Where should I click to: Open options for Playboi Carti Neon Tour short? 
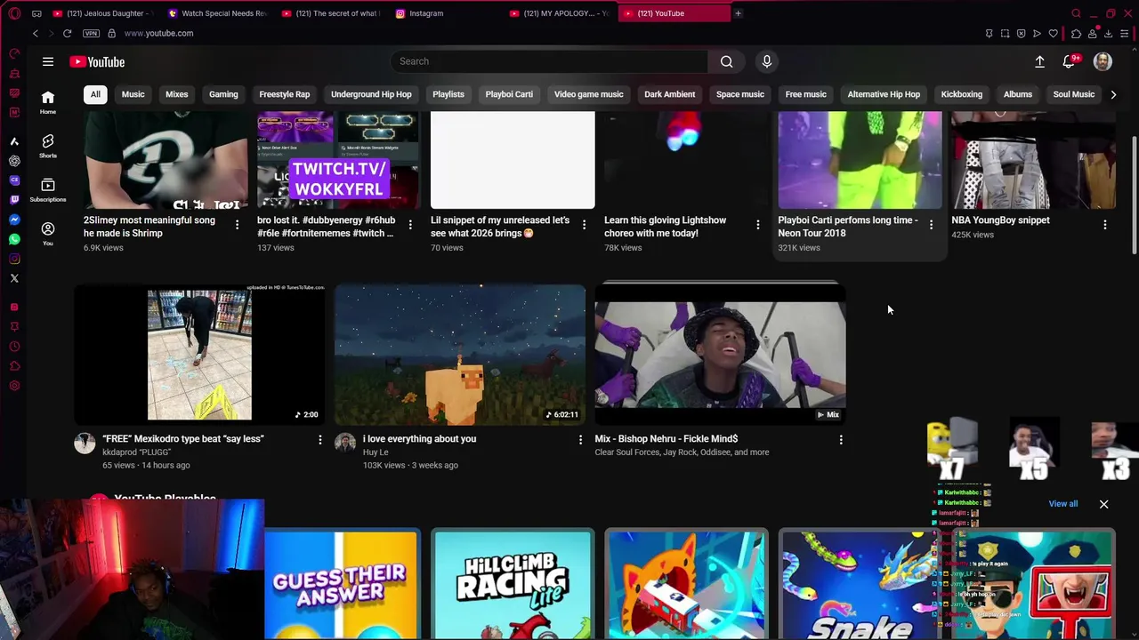[931, 225]
